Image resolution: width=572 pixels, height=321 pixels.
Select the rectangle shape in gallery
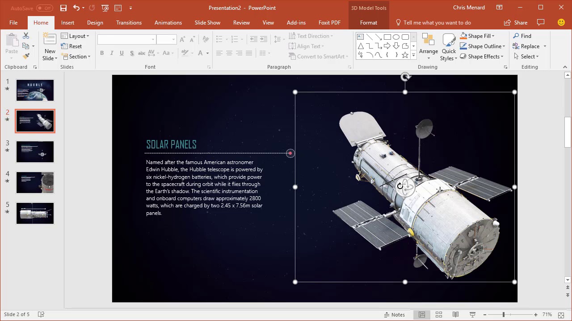(387, 37)
